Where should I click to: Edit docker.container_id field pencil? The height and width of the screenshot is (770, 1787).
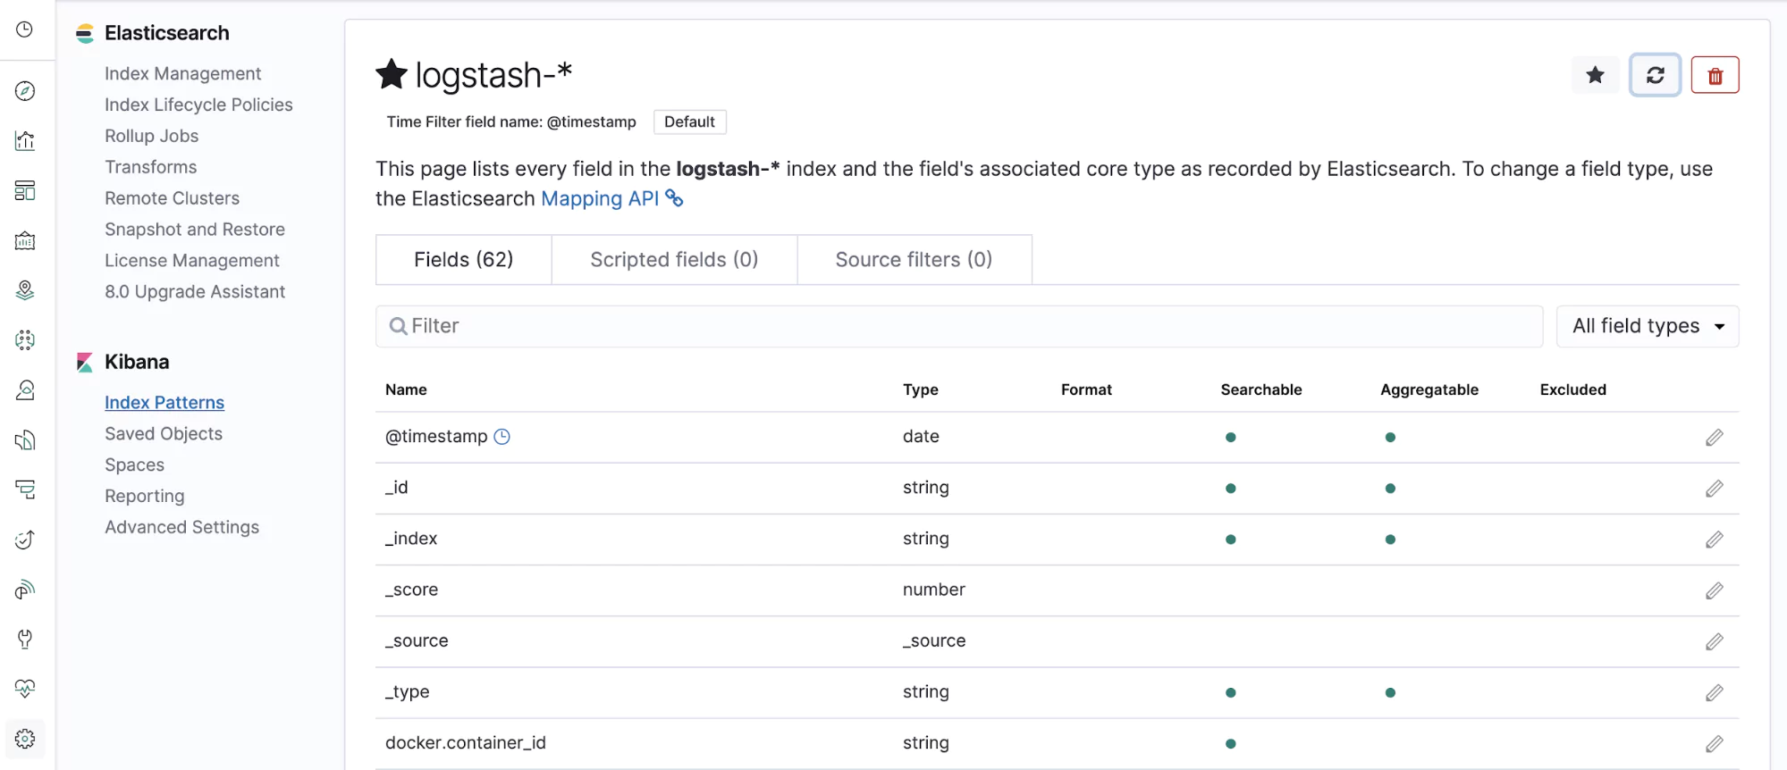click(x=1714, y=743)
